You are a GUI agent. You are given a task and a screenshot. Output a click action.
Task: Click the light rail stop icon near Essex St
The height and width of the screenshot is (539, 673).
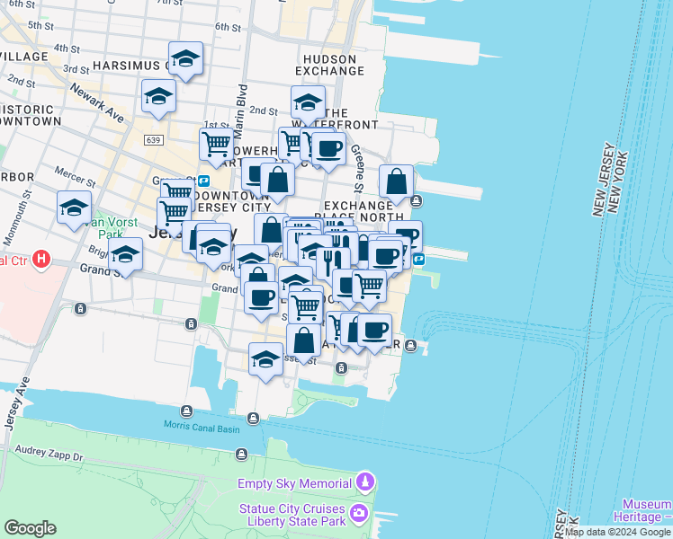[x=341, y=367]
